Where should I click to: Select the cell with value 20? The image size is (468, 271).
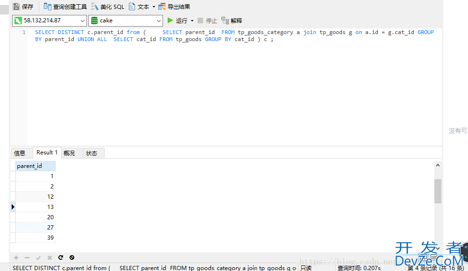tap(35, 217)
